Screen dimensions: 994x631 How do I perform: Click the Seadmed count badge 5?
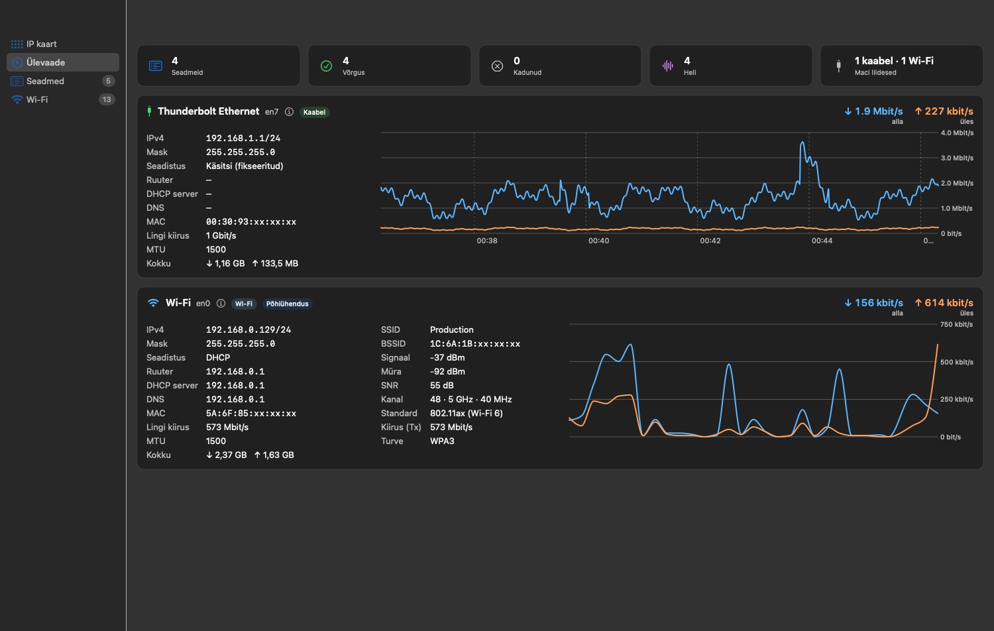point(108,81)
